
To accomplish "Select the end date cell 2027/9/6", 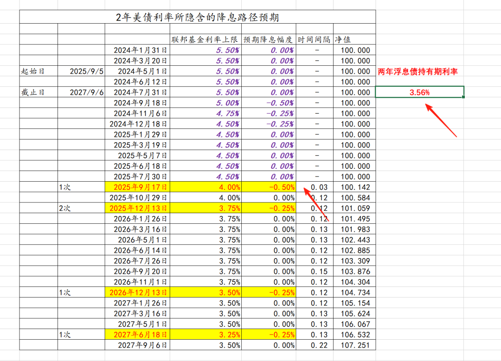I will [x=81, y=92].
